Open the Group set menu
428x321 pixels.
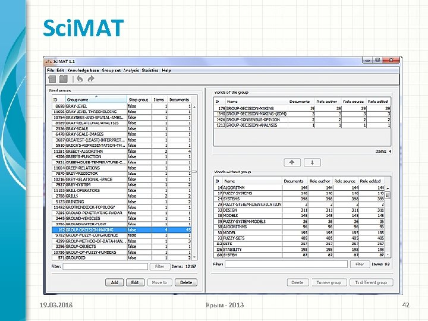tap(111, 70)
